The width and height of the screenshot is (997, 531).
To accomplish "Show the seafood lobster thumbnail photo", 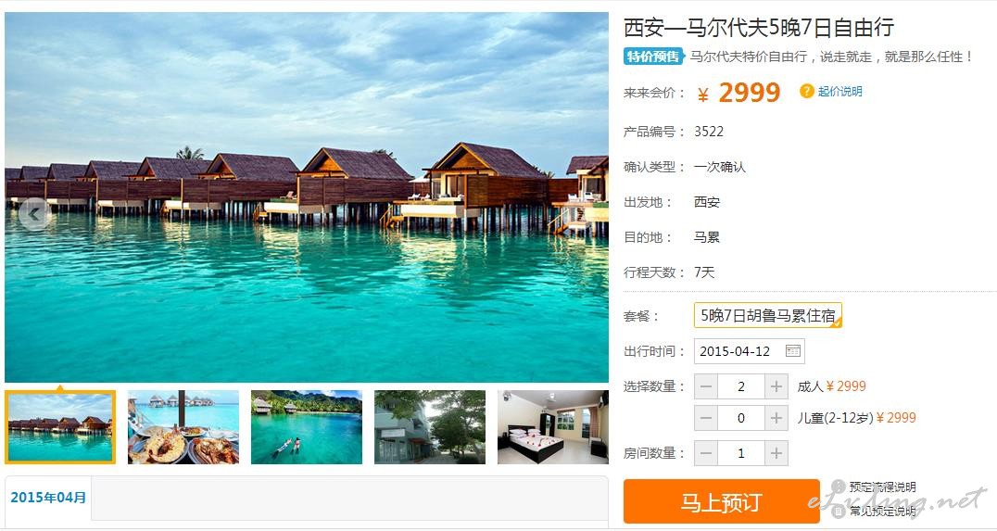I will point(183,426).
